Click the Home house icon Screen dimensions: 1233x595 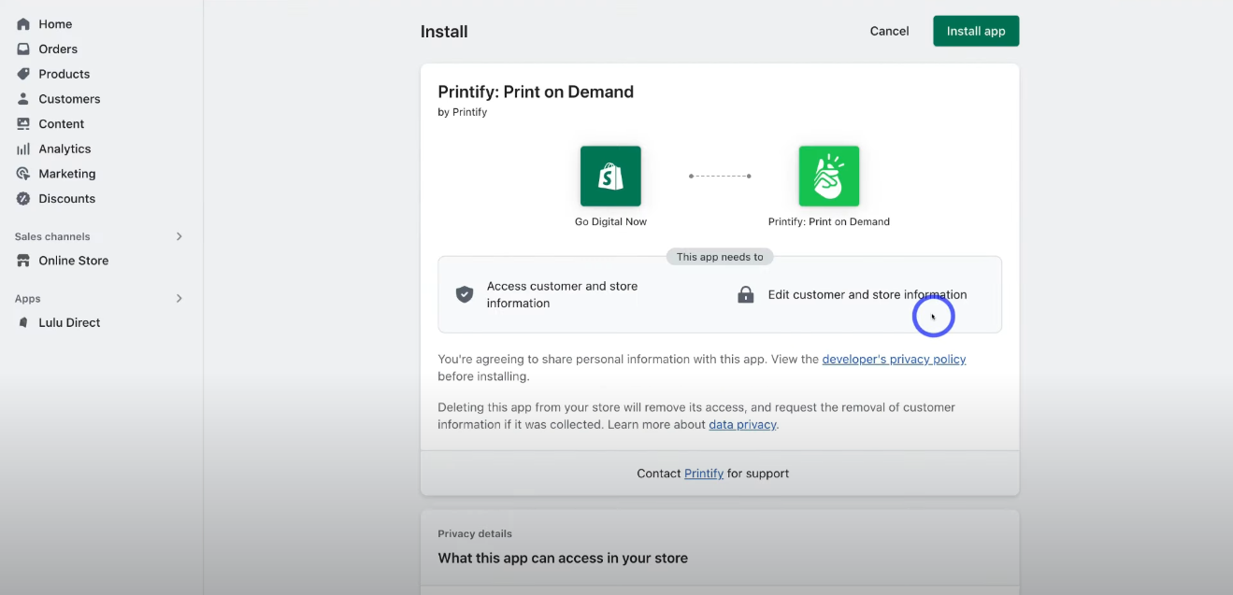click(x=23, y=24)
